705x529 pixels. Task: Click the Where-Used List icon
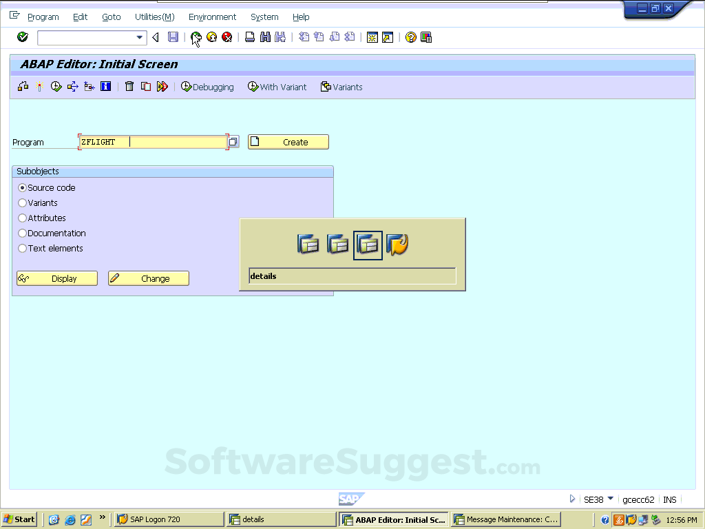[x=73, y=86]
